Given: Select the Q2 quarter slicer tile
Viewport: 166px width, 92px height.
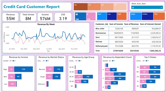Looking at the screenshot, I should click(x=107, y=7).
